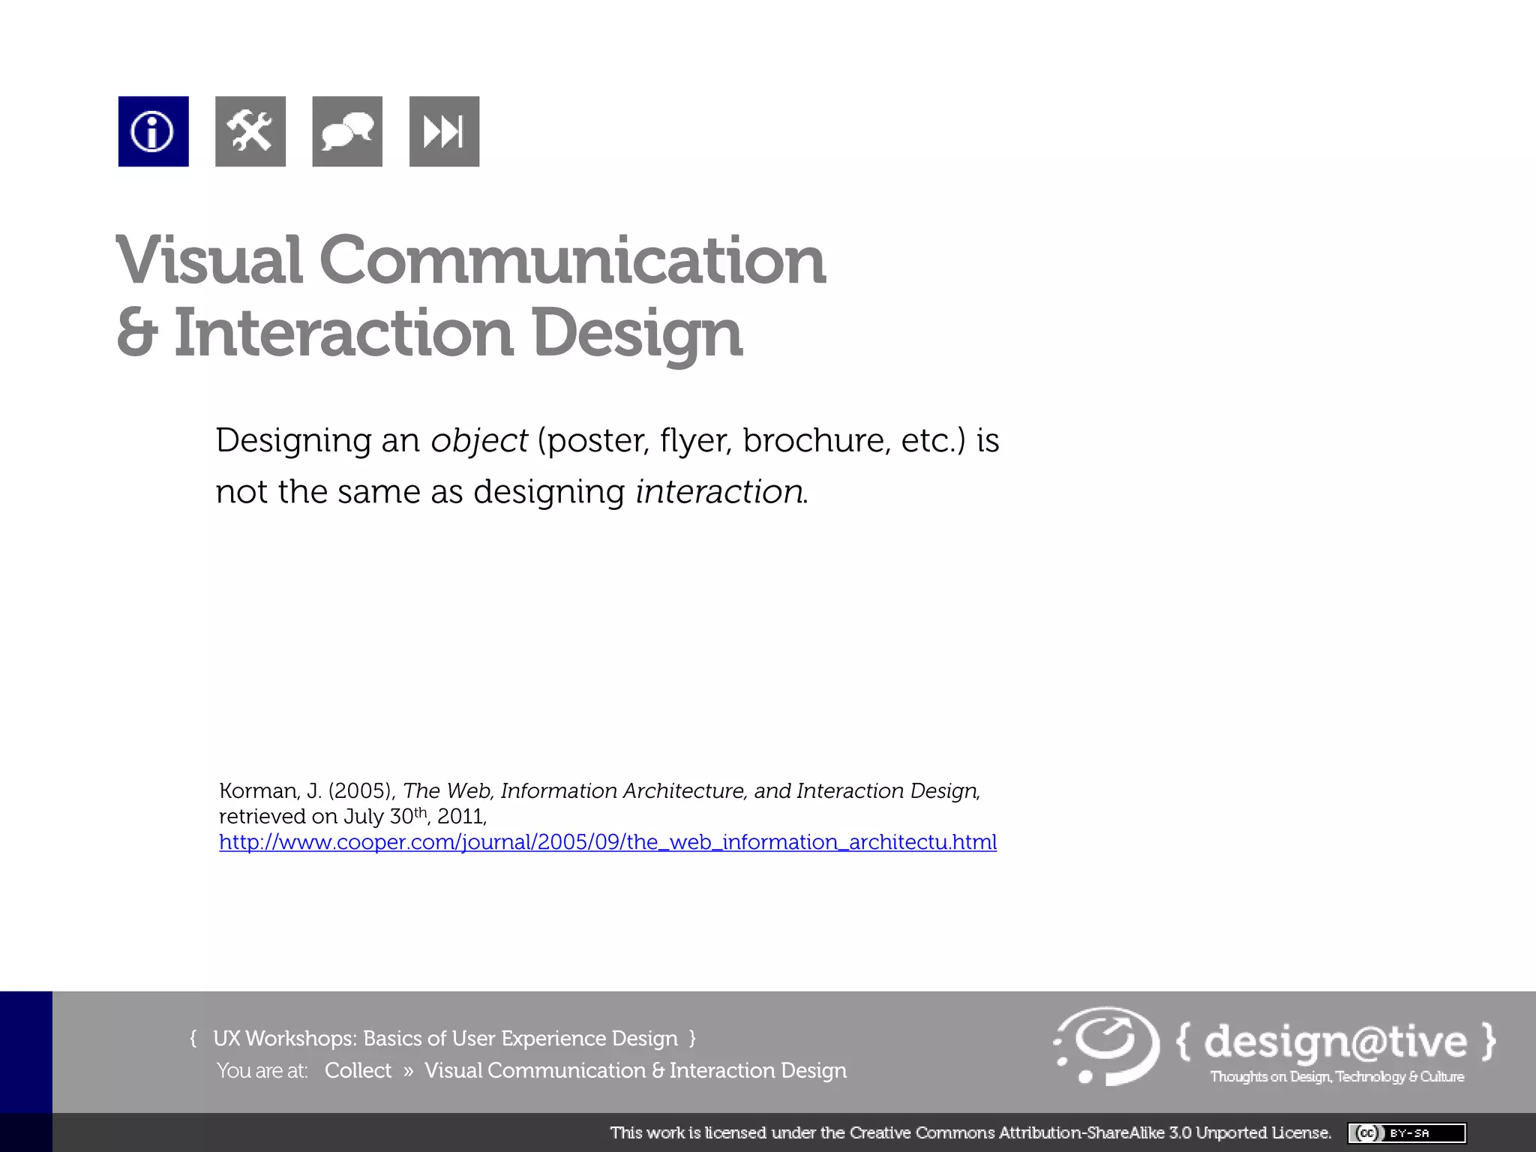
Task: Click the Creative Commons BY-SA badge
Action: tap(1406, 1132)
